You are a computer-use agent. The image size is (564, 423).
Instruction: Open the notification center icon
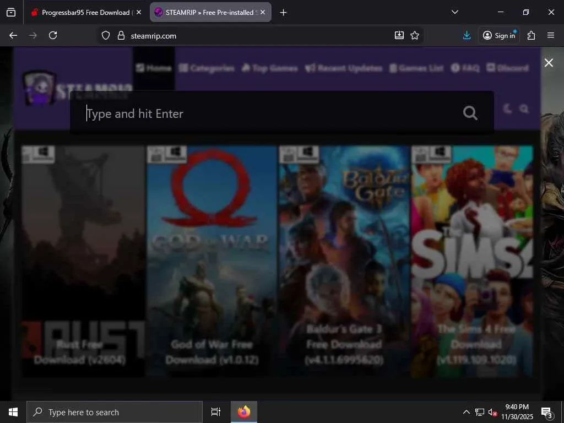click(547, 412)
